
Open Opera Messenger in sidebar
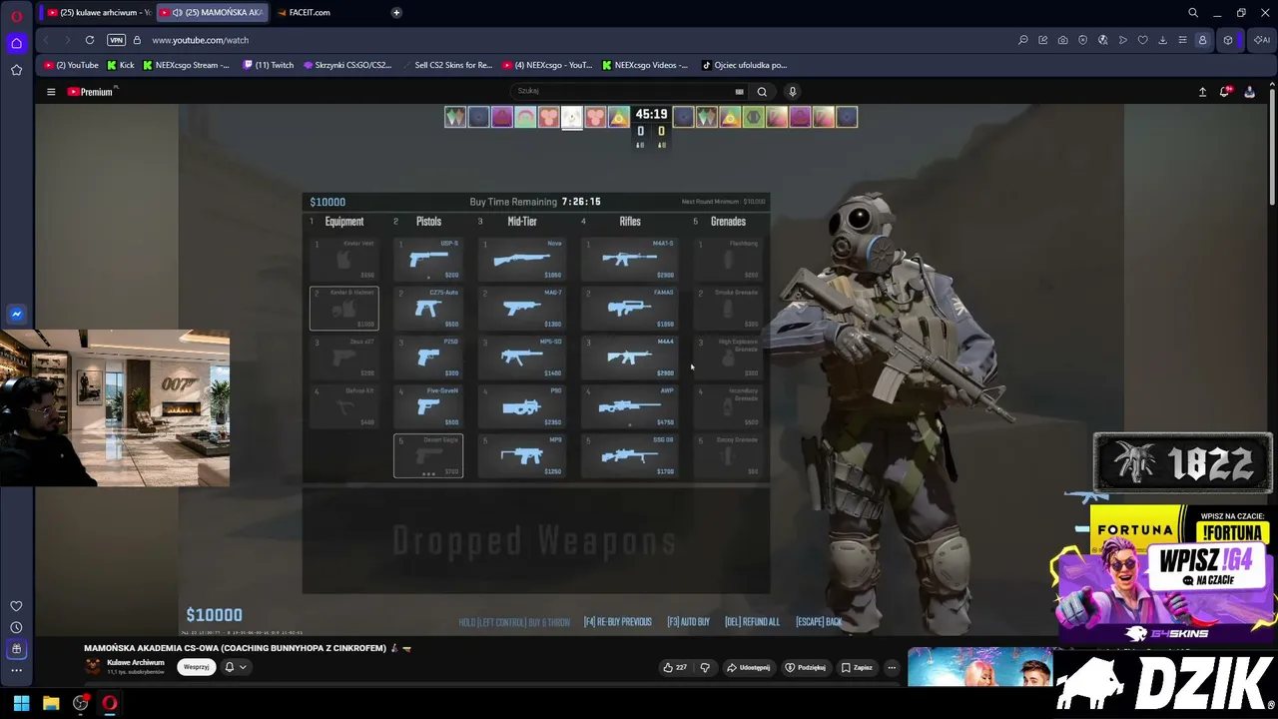click(16, 314)
